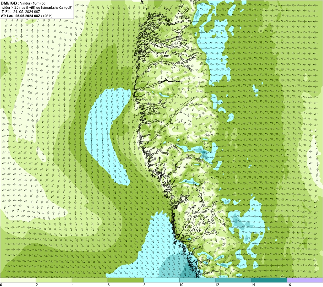Click the 6–8 green legend segment

tap(125, 280)
